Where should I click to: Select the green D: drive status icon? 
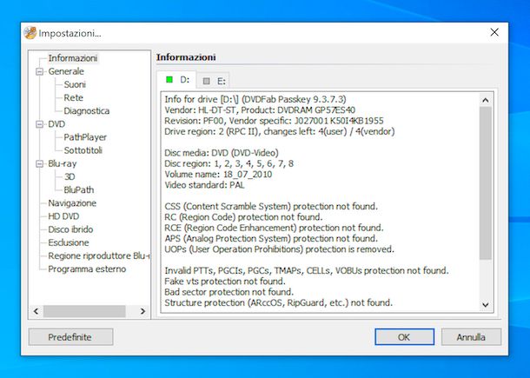point(169,79)
